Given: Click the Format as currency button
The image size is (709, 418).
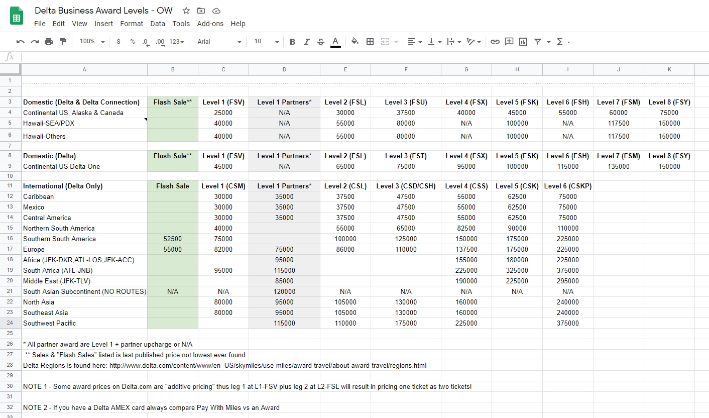Looking at the screenshot, I should pyautogui.click(x=119, y=42).
